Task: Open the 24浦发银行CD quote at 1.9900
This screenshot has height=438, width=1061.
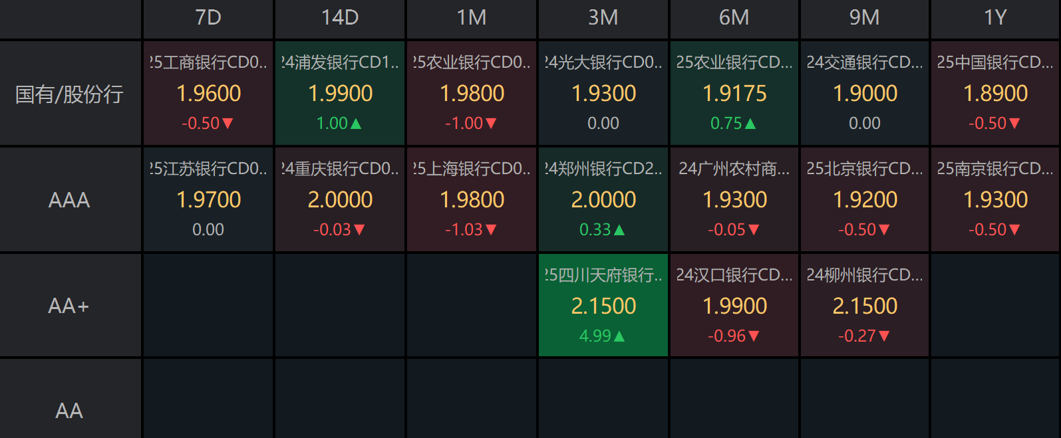Action: pyautogui.click(x=340, y=93)
